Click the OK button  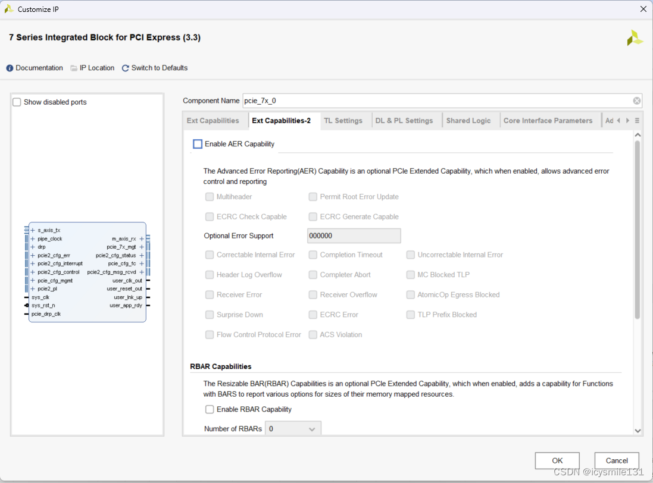[x=557, y=460]
